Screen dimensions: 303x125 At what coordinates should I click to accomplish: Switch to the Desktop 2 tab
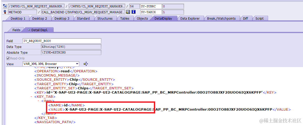(x=40, y=19)
